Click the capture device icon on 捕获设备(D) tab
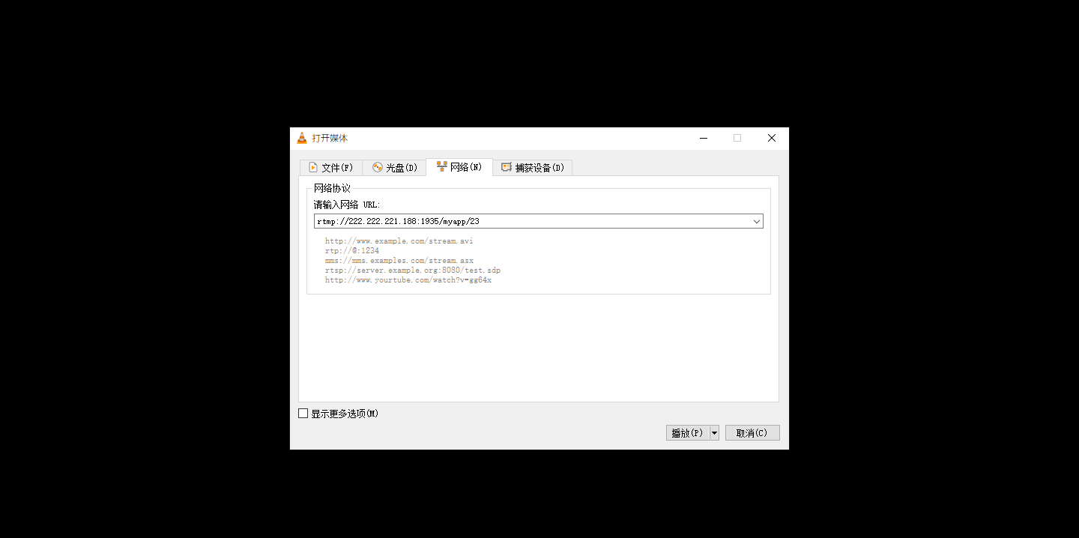This screenshot has height=538, width=1079. pos(506,167)
